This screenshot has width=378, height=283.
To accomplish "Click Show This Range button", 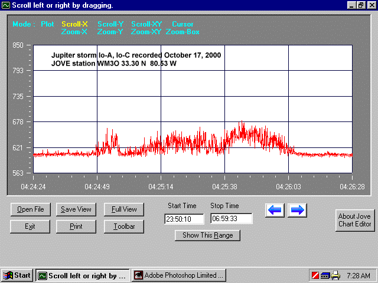I will 207,235.
